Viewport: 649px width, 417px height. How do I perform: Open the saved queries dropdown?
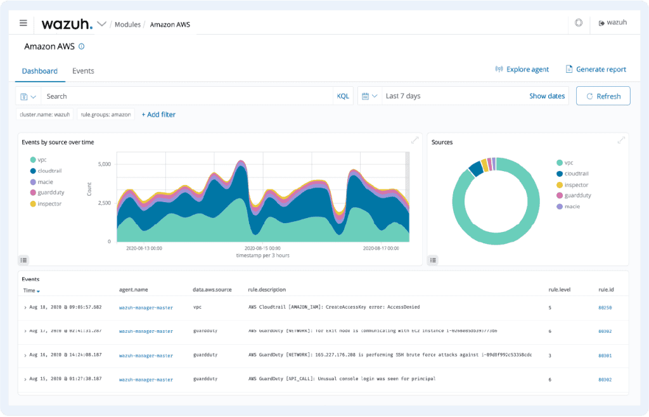pos(28,96)
